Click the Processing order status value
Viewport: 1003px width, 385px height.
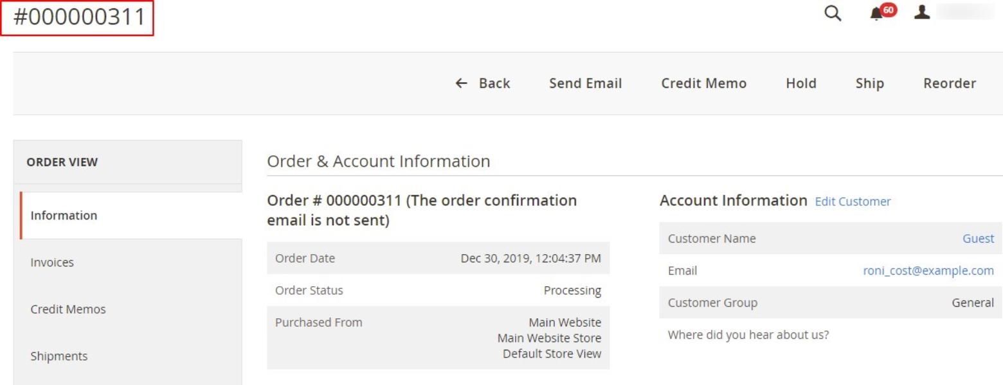coord(572,290)
